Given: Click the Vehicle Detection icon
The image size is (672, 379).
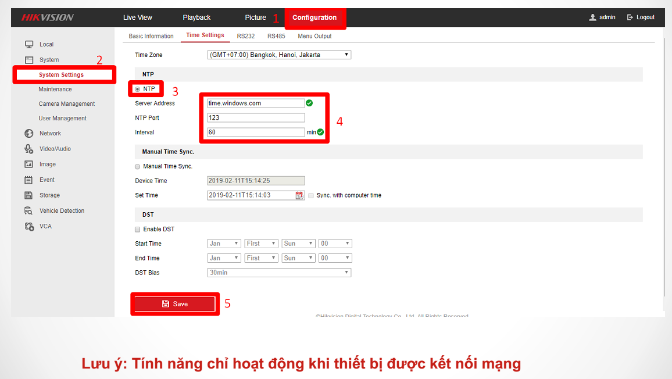Looking at the screenshot, I should tap(28, 210).
